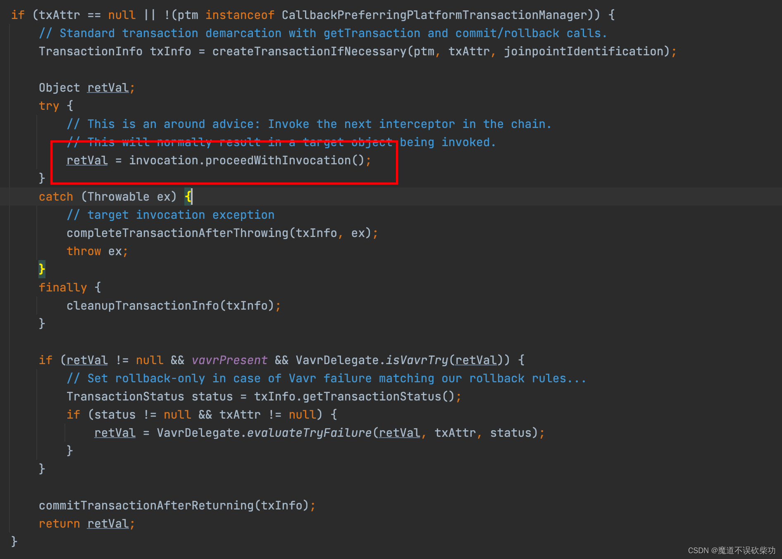
Task: Click the 'catch' keyword
Action: (x=56, y=197)
